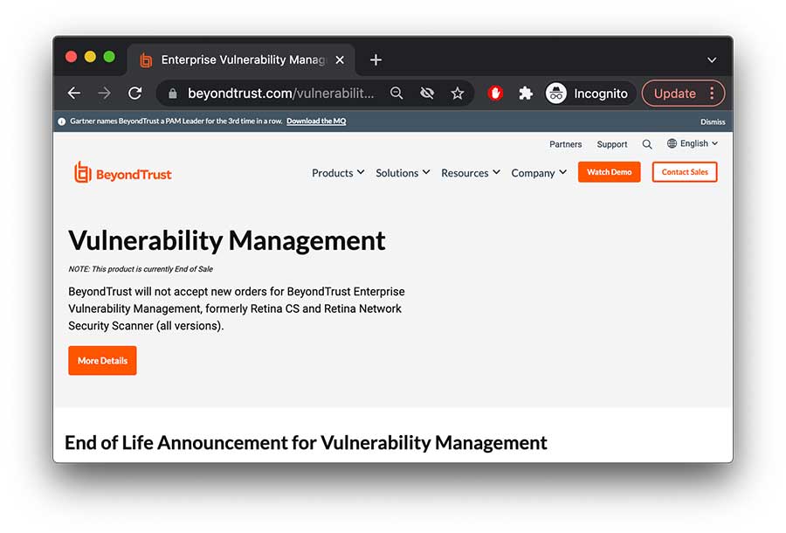Open a new browser tab
The height and width of the screenshot is (533, 786).
point(376,60)
